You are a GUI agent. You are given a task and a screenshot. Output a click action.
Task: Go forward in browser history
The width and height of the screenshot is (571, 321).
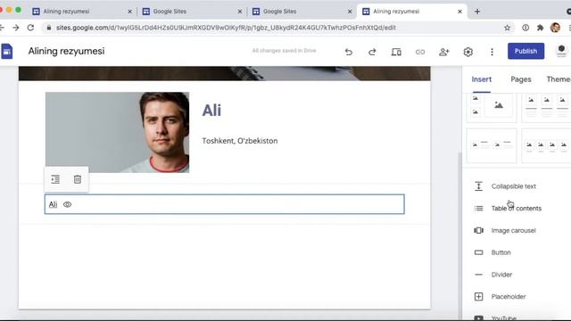click(x=16, y=28)
